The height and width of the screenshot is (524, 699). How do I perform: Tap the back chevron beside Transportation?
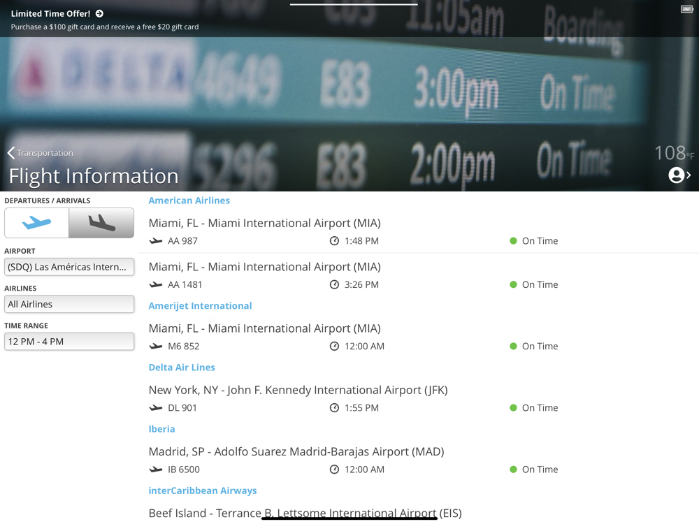tap(11, 153)
